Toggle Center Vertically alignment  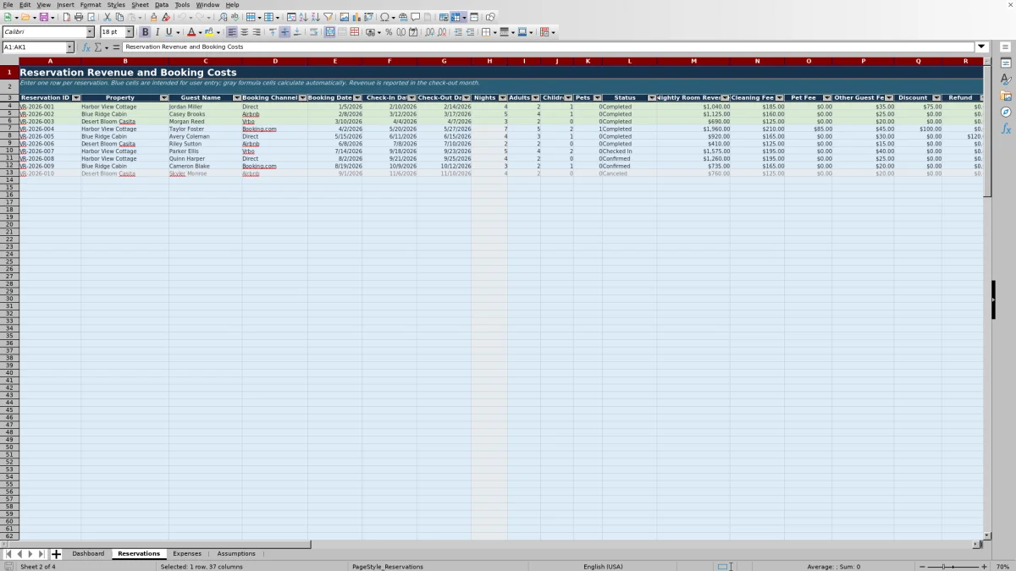click(284, 32)
